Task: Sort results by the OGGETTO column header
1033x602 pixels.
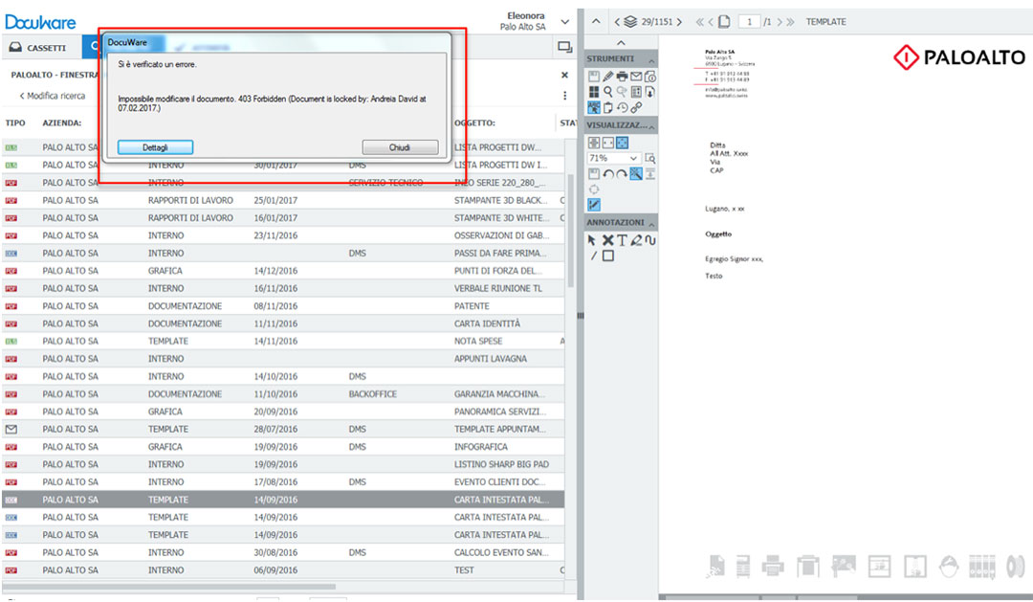Action: tap(474, 123)
